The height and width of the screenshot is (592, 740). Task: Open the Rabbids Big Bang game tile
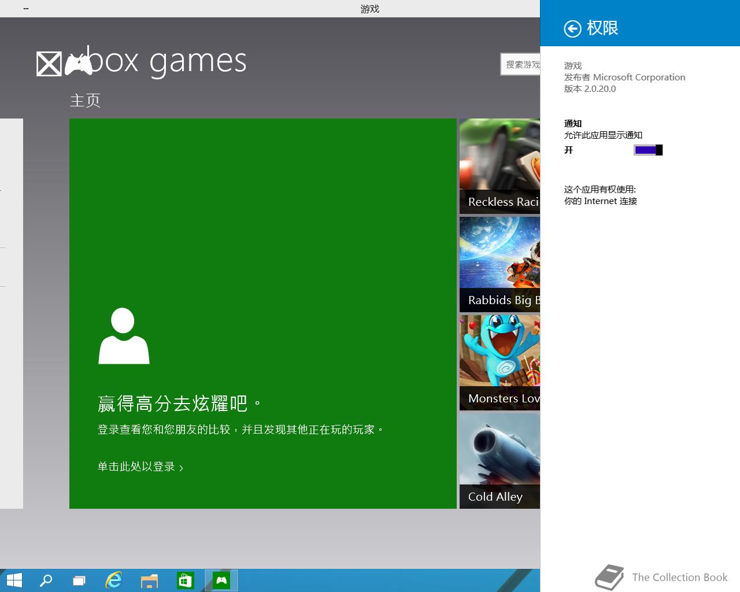click(x=499, y=265)
